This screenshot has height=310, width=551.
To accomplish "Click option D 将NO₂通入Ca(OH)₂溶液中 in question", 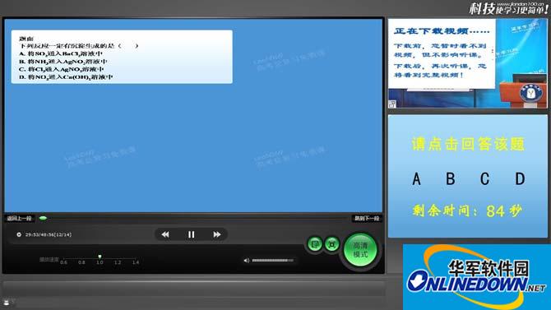I will 66,77.
